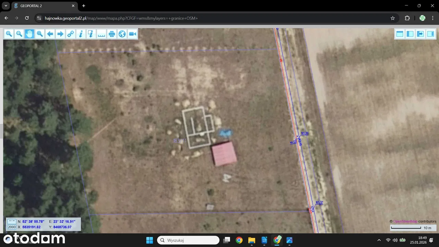Select the zoom in magnifier tool
439x247 pixels.
click(x=9, y=34)
